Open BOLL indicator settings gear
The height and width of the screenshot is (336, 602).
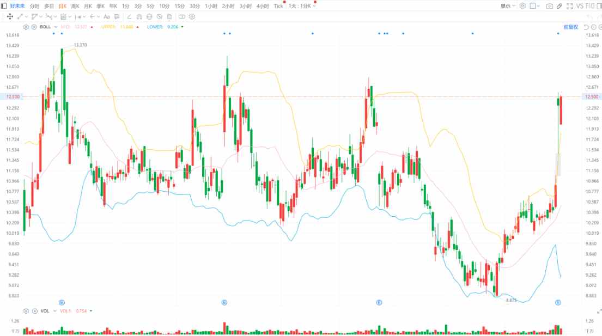(26, 27)
